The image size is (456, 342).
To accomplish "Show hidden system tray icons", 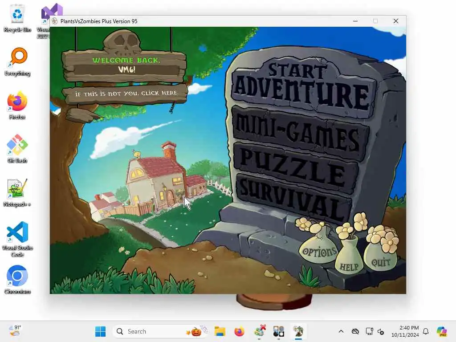I will [x=341, y=331].
